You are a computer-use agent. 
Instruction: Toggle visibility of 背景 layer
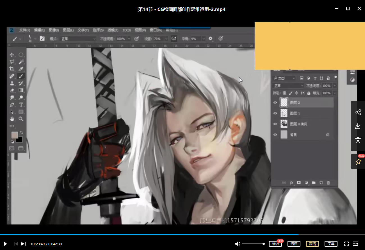click(x=275, y=135)
